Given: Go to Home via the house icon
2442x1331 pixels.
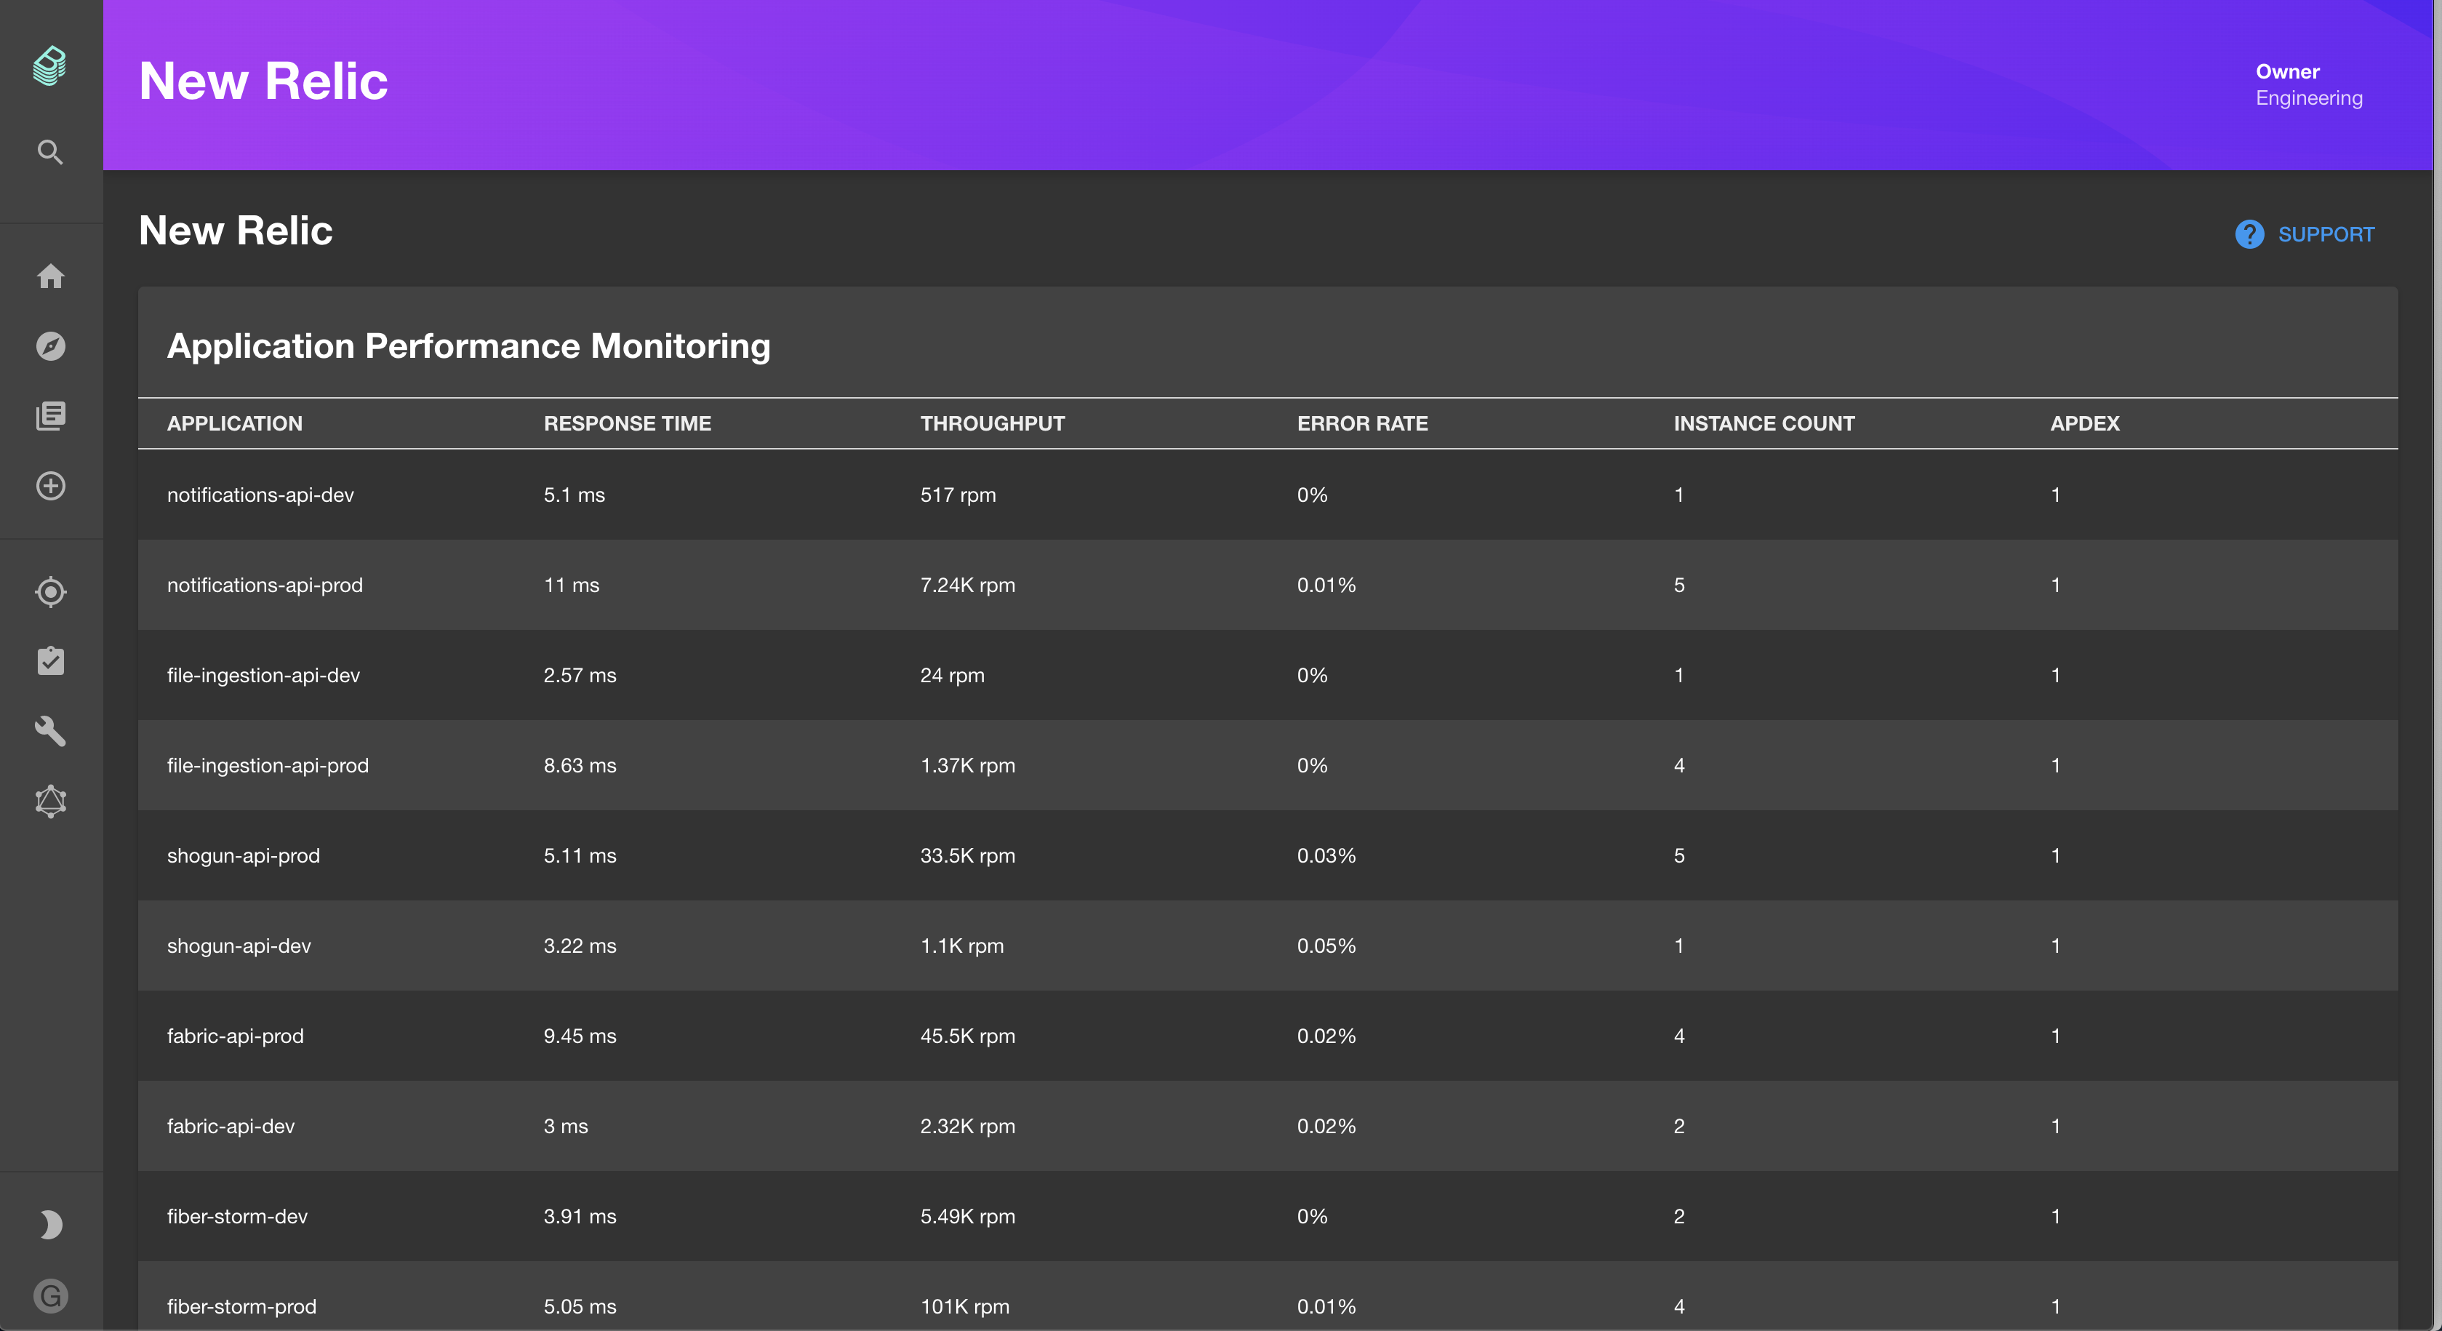Looking at the screenshot, I should click(50, 276).
